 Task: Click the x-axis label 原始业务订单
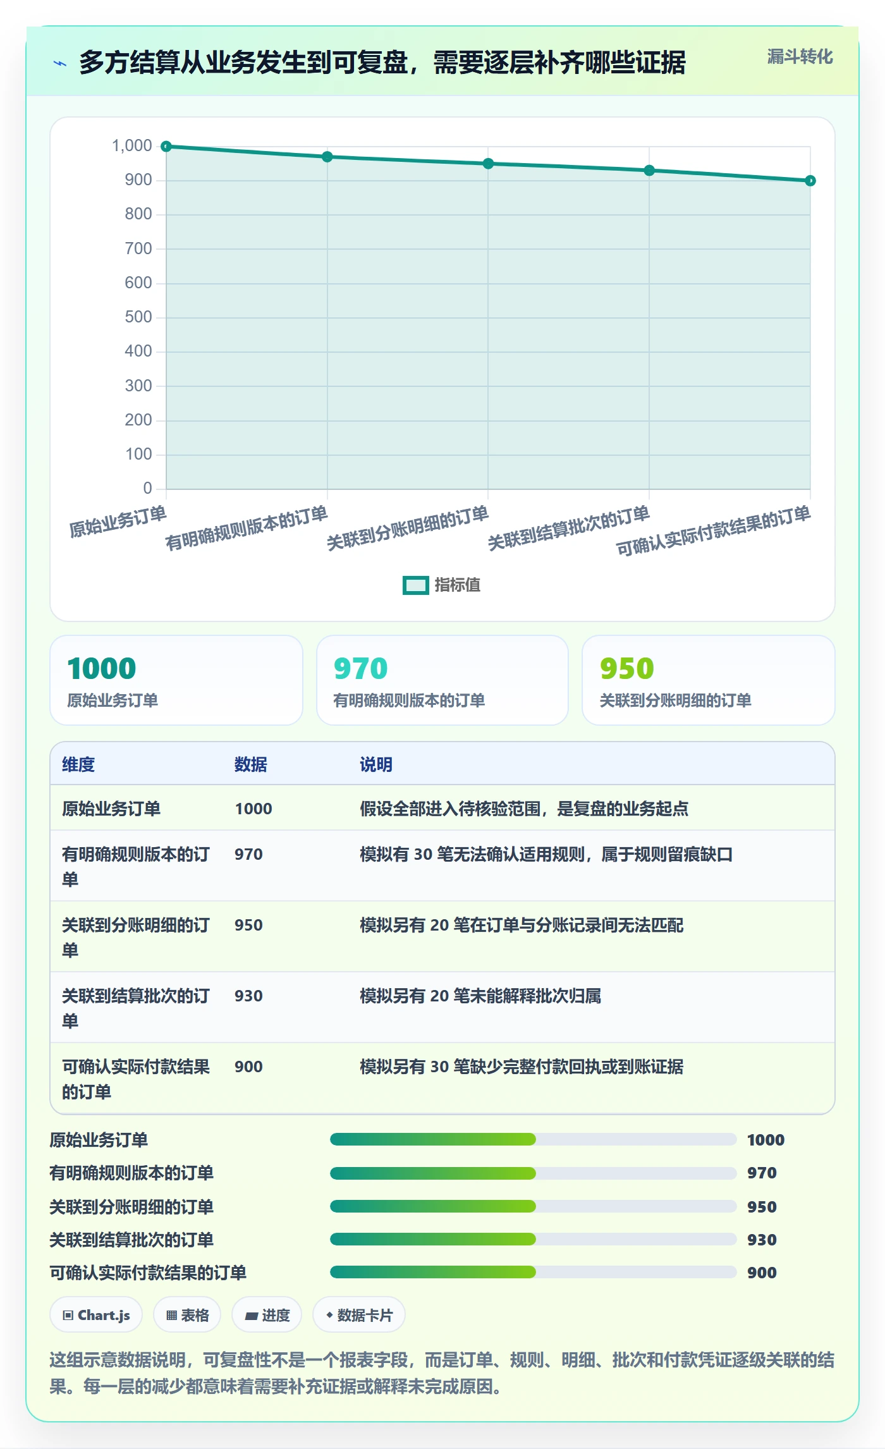(118, 522)
